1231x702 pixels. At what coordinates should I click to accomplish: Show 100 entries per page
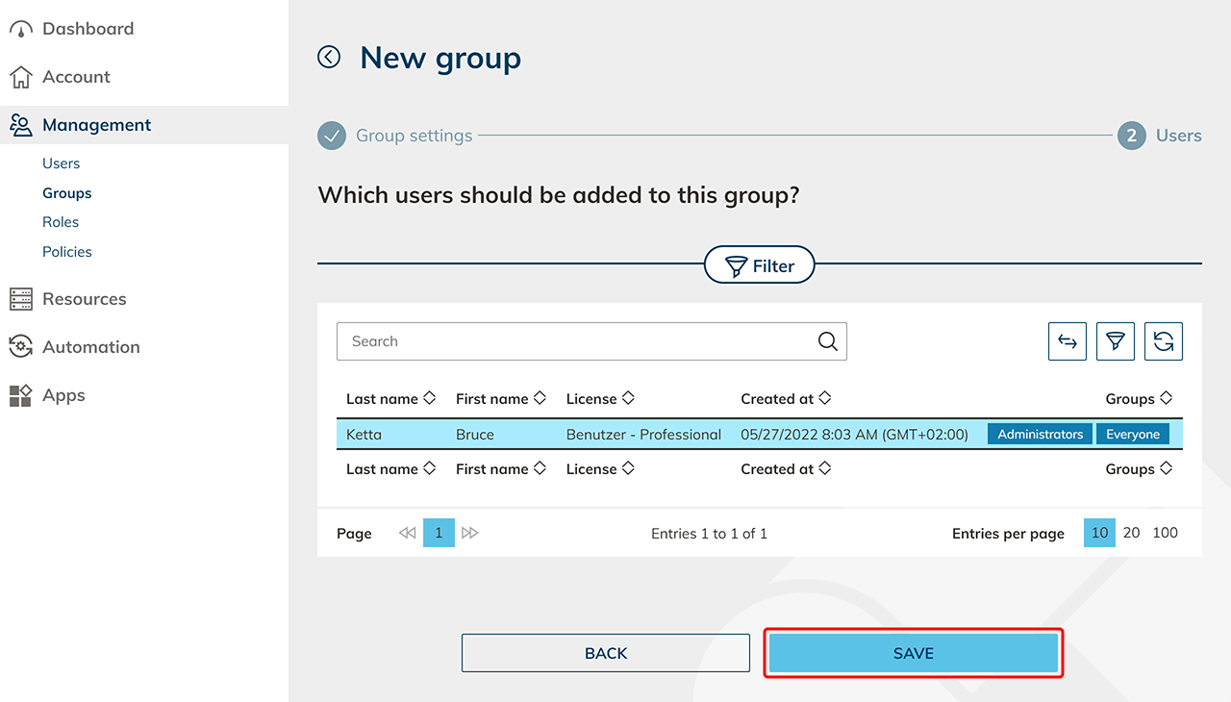(1165, 533)
